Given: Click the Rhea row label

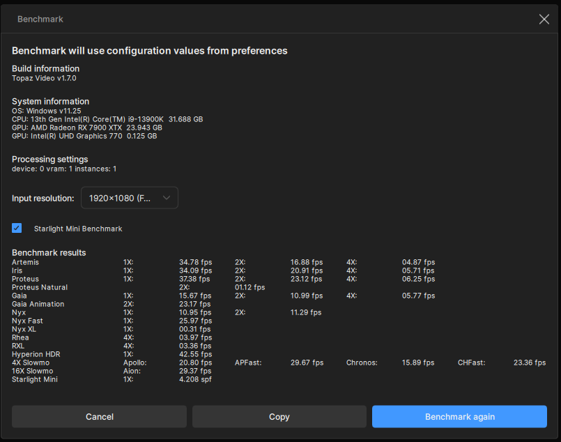Looking at the screenshot, I should click(x=20, y=337).
